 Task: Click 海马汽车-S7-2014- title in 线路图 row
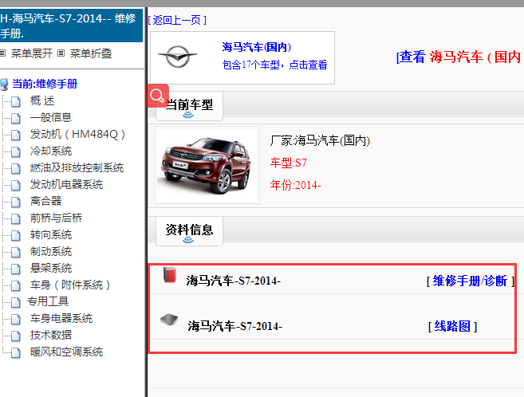(235, 326)
